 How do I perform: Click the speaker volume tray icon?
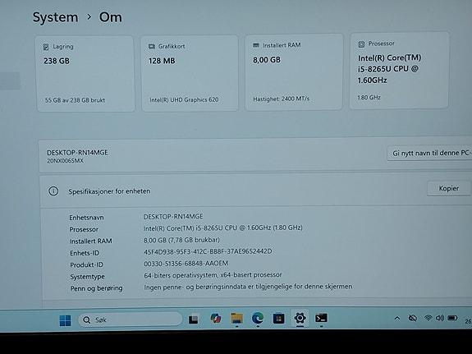tap(440, 318)
